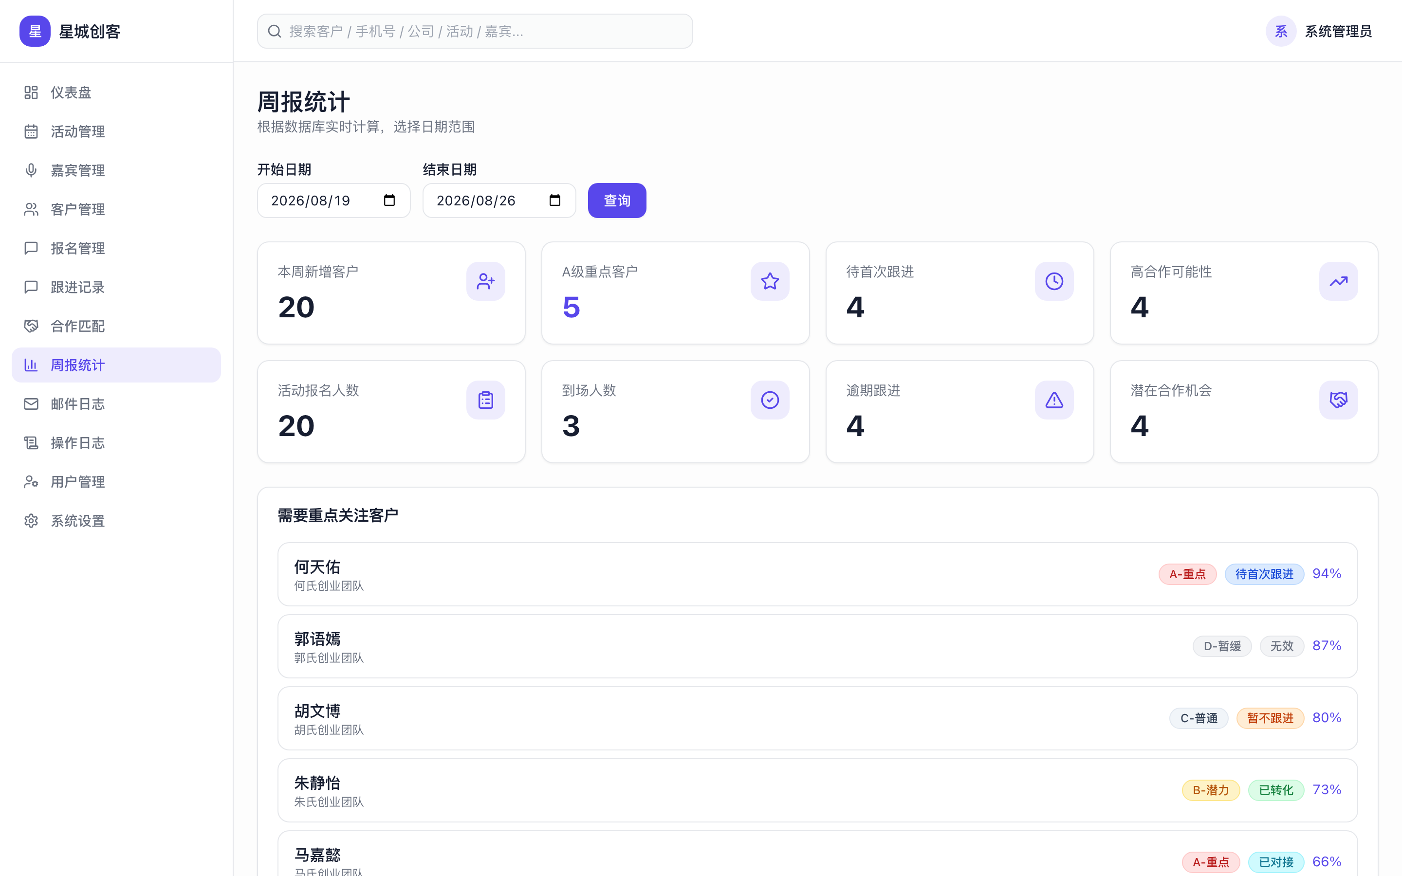Click the 潜在合作机会 handshake icon
This screenshot has width=1402, height=876.
pos(1338,401)
